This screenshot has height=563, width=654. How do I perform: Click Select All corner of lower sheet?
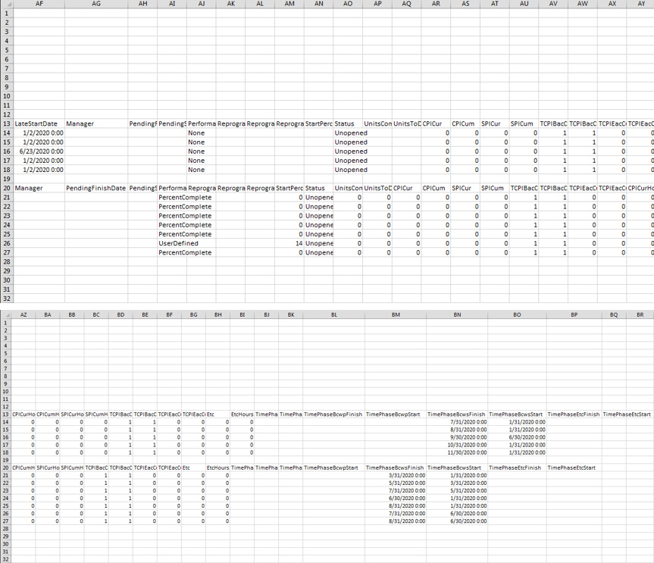6,314
